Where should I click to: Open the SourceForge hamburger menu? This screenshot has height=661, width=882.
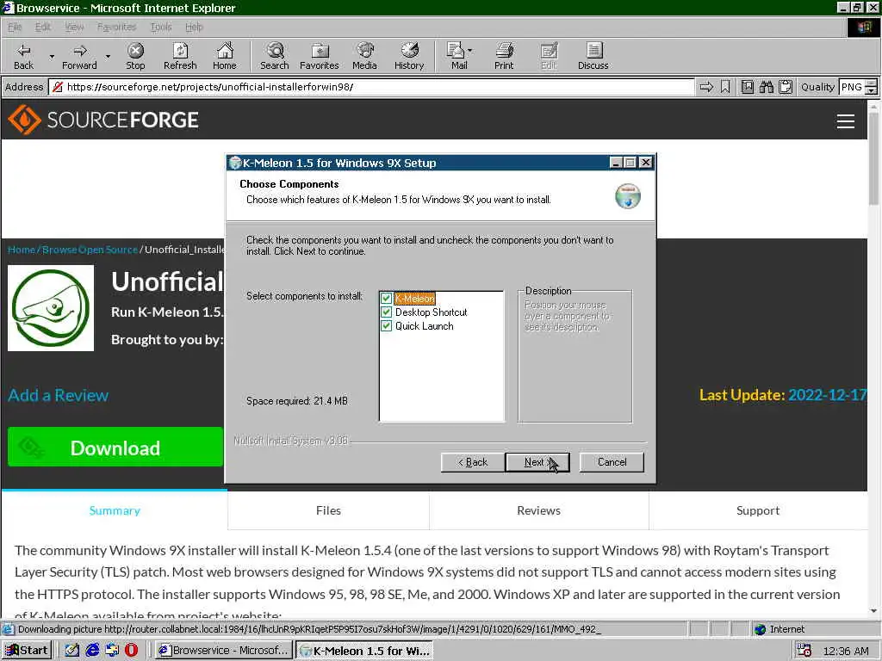point(846,120)
